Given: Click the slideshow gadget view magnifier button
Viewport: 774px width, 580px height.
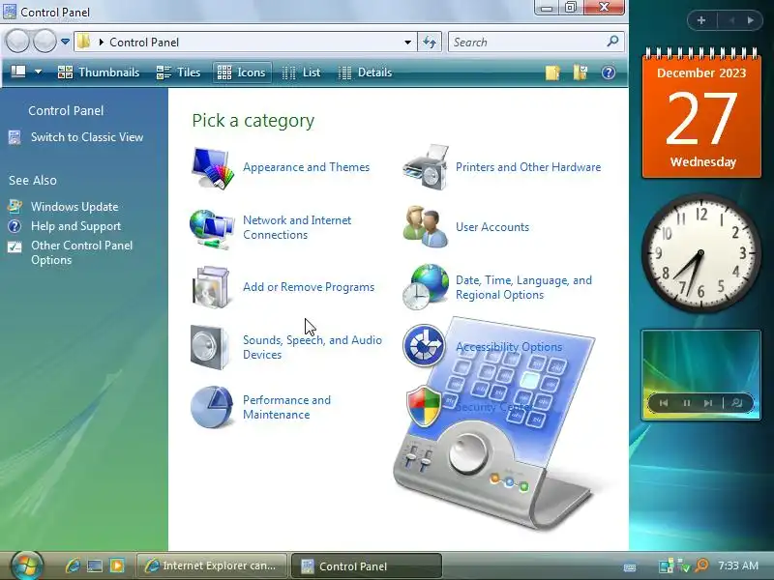Looking at the screenshot, I should click(736, 403).
